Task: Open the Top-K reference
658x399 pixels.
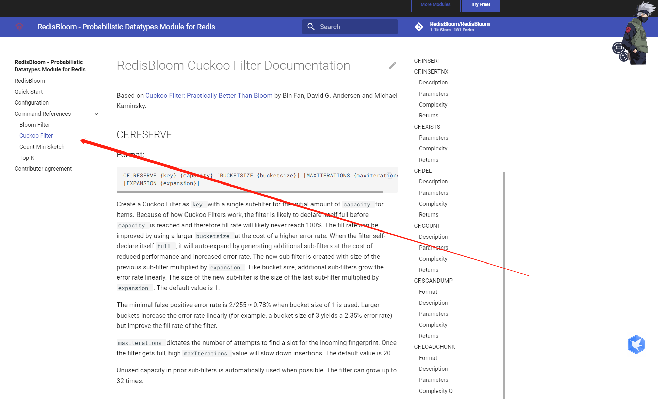Action: point(27,158)
